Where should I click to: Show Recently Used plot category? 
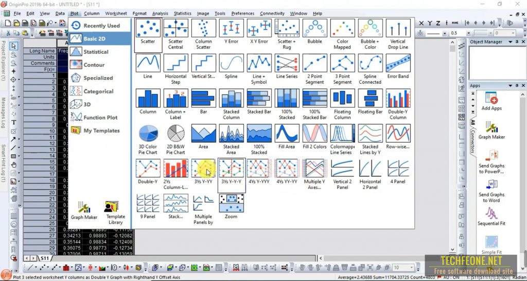click(100, 26)
